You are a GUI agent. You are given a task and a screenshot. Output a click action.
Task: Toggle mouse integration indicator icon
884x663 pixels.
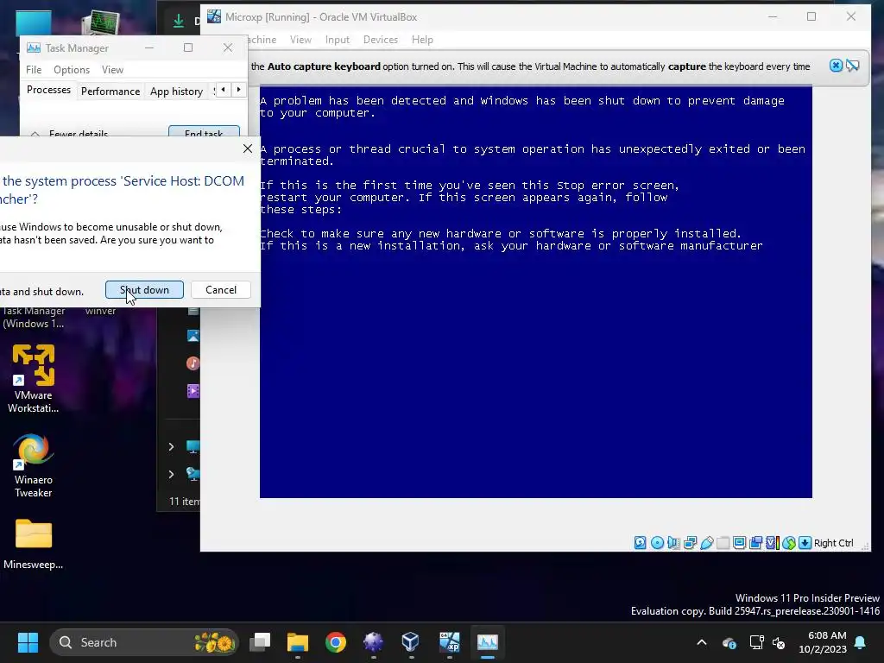789,543
